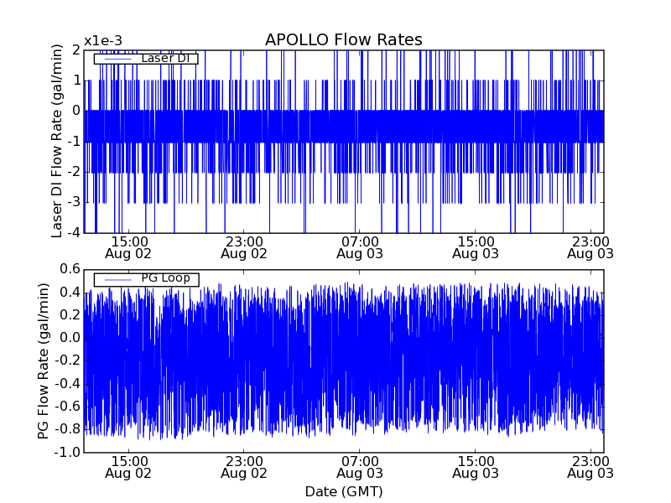Click 15:00 Aug 02 tick on PG Loop plot
This screenshot has height=503, width=671.
[x=128, y=467]
